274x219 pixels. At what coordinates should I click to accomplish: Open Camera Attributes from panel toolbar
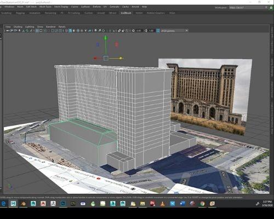15,31
